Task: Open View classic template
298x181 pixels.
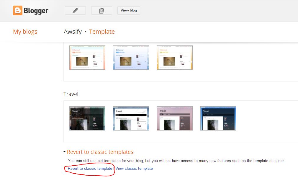Action: click(x=134, y=168)
